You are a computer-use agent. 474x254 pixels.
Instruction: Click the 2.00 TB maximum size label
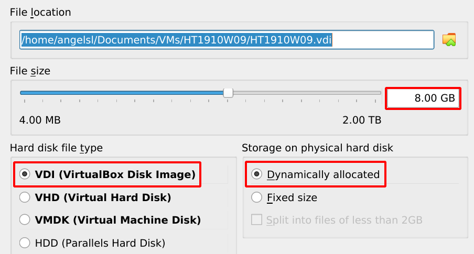click(362, 120)
